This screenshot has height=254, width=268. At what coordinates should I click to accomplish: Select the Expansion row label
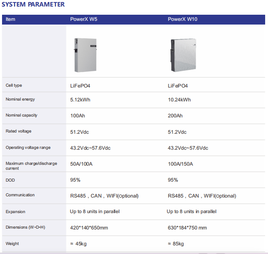coord(16,212)
